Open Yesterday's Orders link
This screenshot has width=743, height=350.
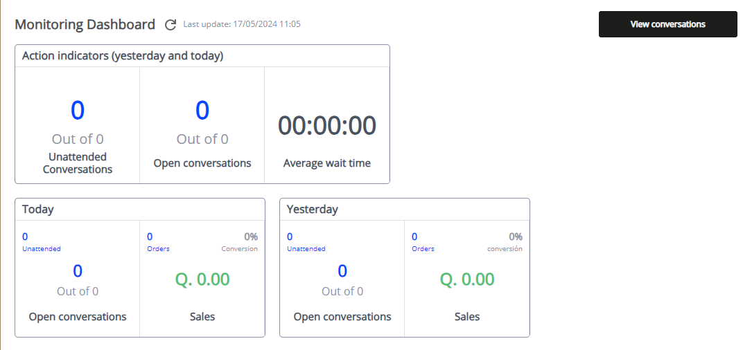click(423, 249)
